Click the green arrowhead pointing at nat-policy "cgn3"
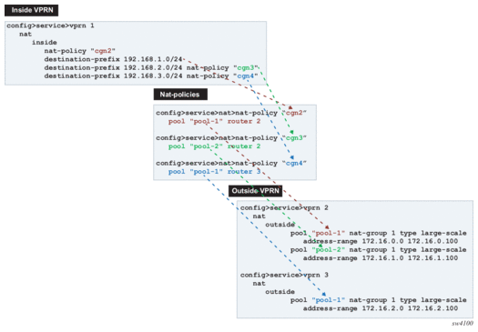 (x=291, y=132)
